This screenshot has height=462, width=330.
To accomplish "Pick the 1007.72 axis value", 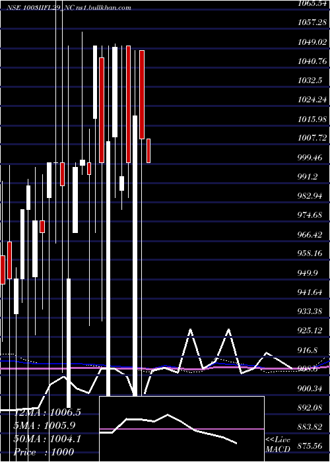I will (x=312, y=138).
